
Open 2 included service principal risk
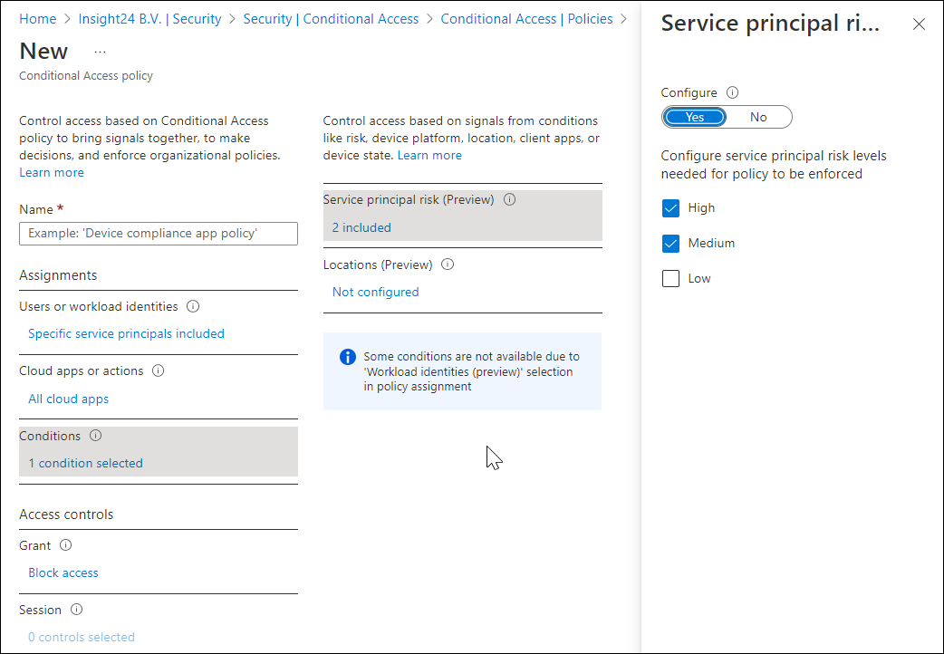click(x=361, y=227)
